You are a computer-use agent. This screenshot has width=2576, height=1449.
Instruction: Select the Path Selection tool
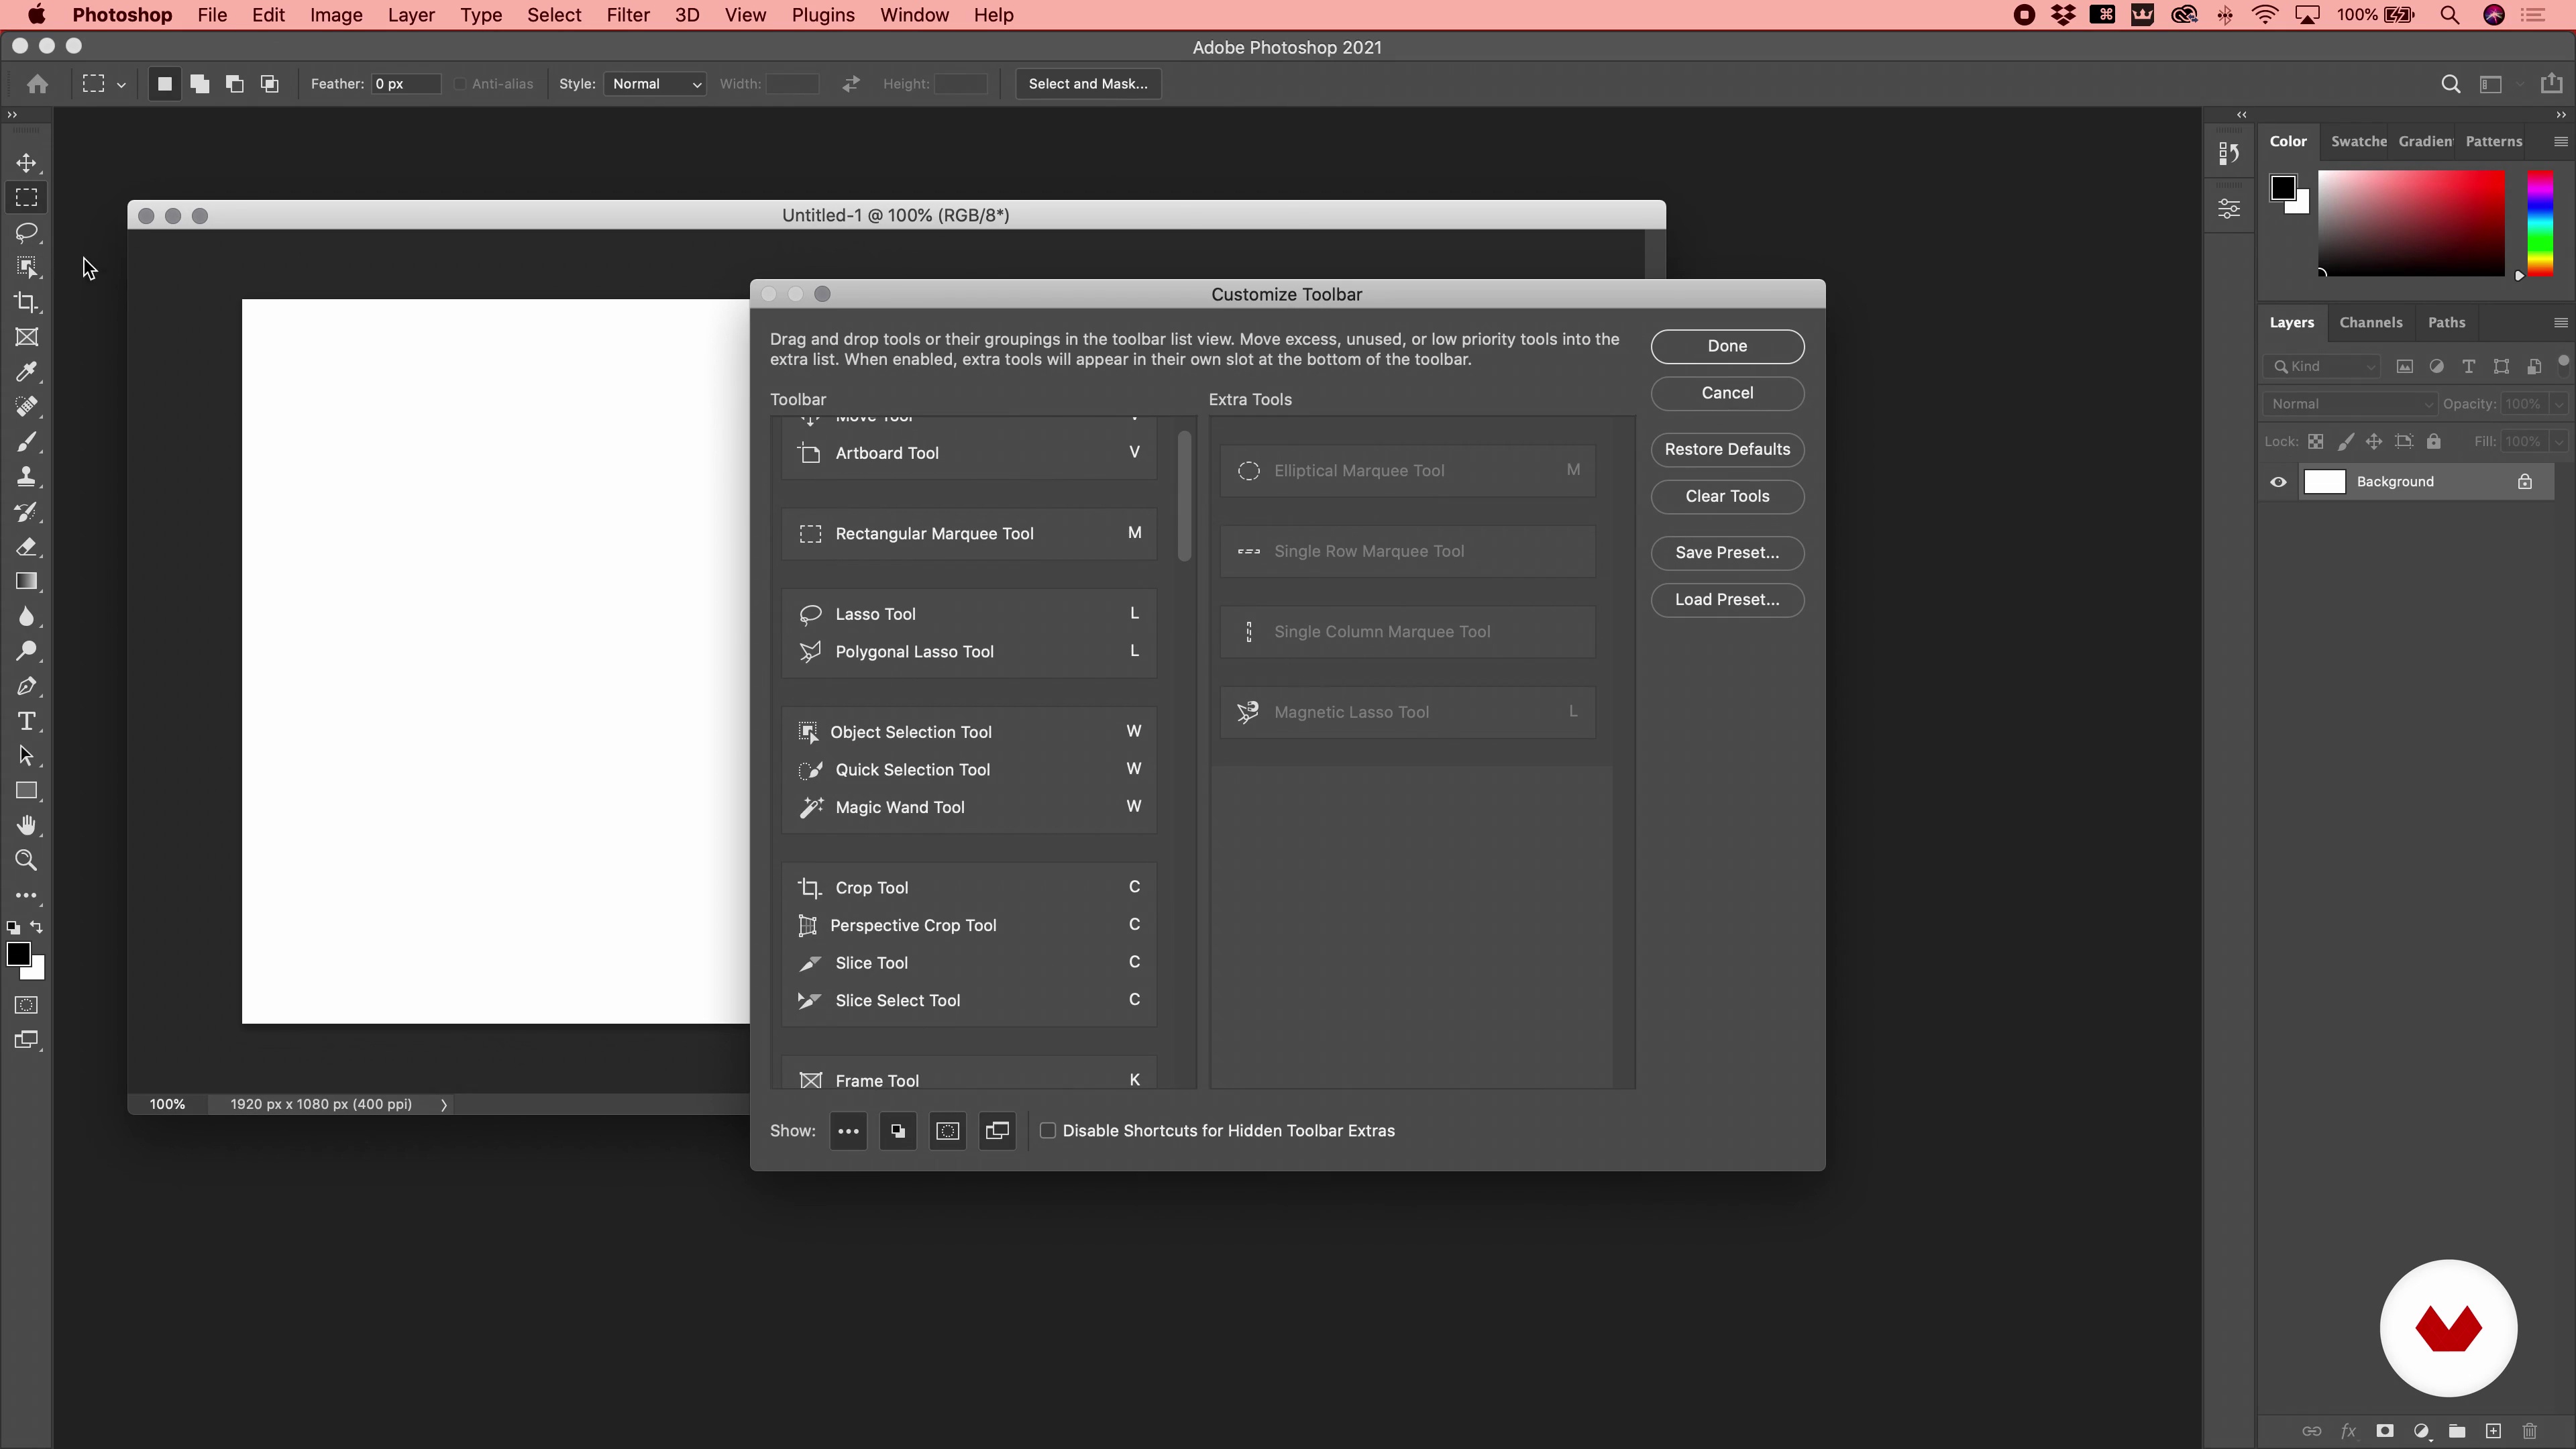point(27,756)
